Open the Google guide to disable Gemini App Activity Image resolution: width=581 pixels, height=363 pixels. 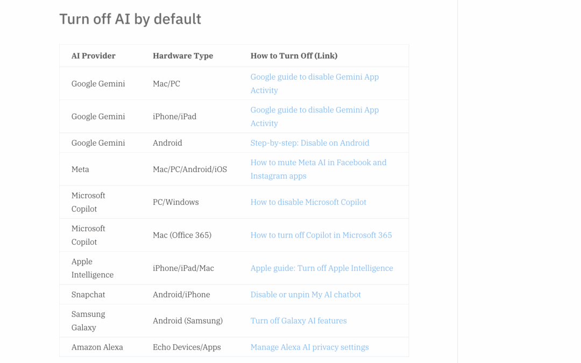pos(314,83)
